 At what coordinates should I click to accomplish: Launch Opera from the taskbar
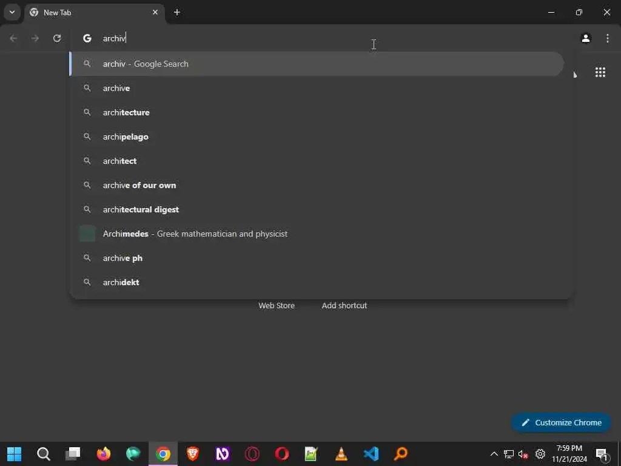pos(281,454)
